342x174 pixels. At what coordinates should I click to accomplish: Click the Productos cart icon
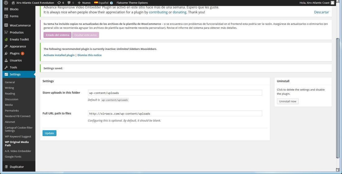[x=6, y=32]
